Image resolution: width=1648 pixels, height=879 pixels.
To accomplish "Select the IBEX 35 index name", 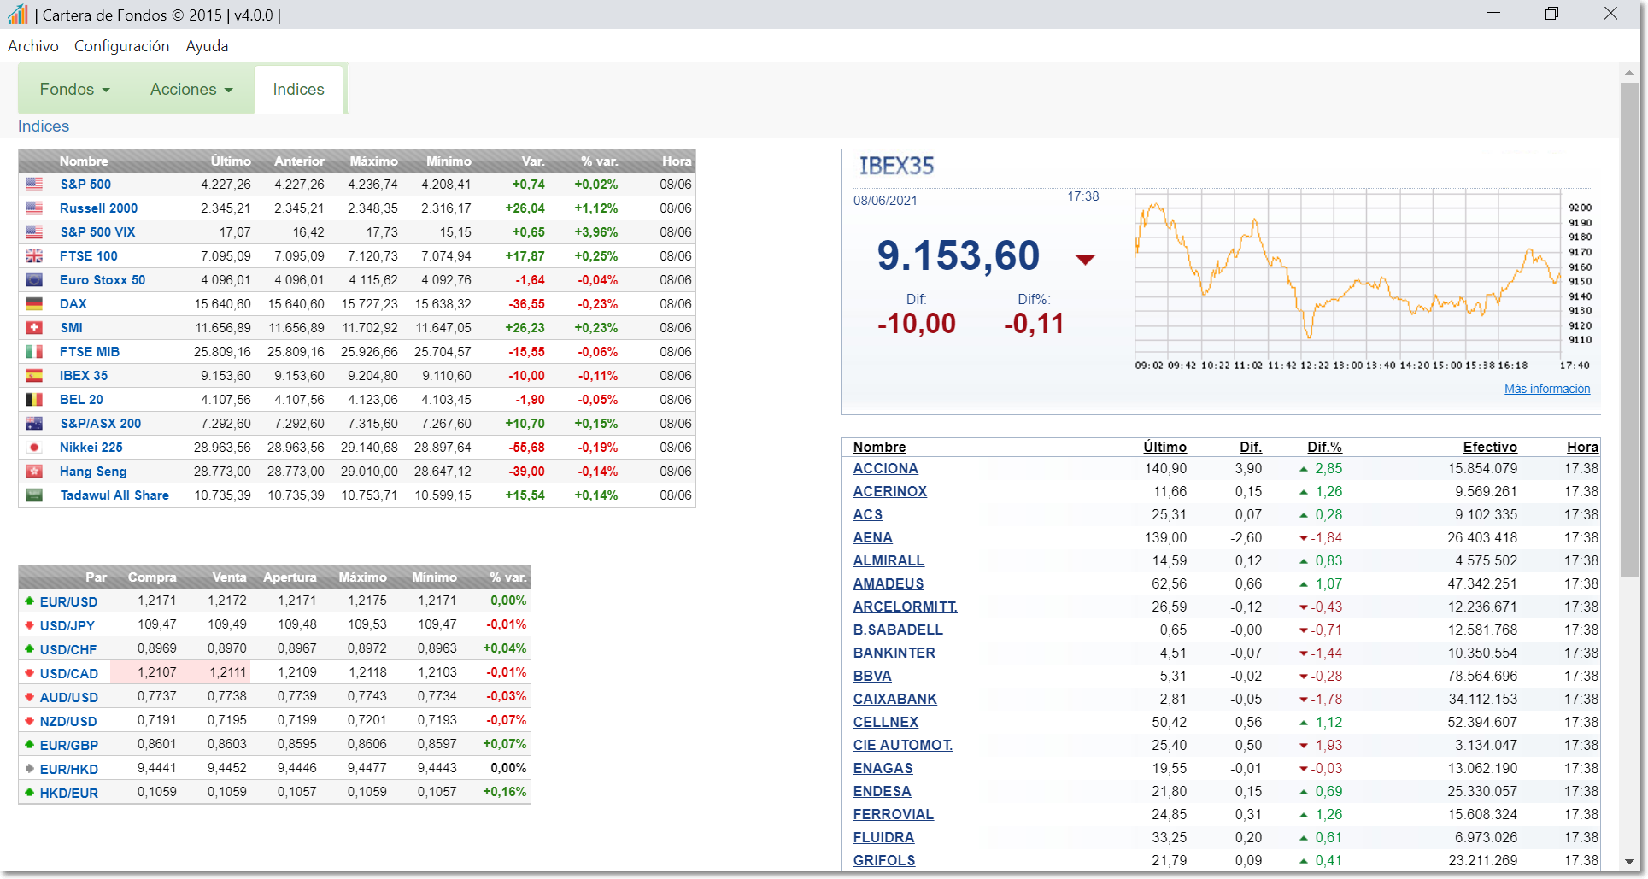I will click(84, 376).
